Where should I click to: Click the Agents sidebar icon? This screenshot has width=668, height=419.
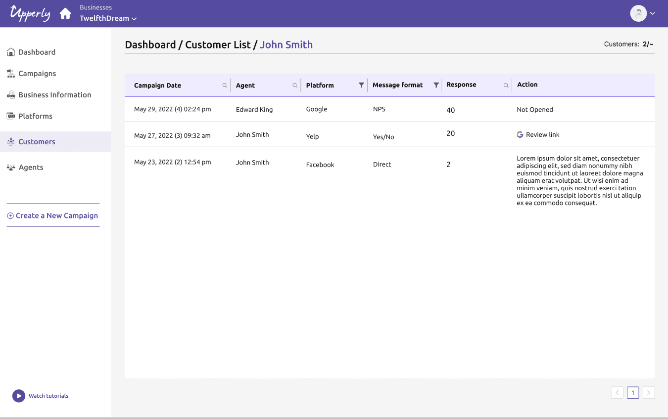click(10, 167)
